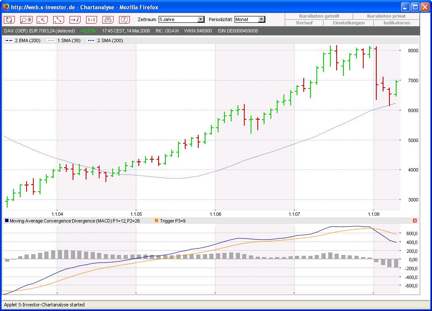Click the 7000 price axis label
The image size is (432, 311).
[x=413, y=80]
